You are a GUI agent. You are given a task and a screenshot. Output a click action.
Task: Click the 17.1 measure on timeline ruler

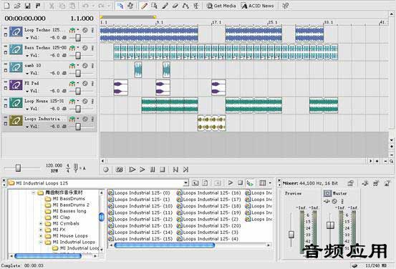pyautogui.click(x=216, y=22)
